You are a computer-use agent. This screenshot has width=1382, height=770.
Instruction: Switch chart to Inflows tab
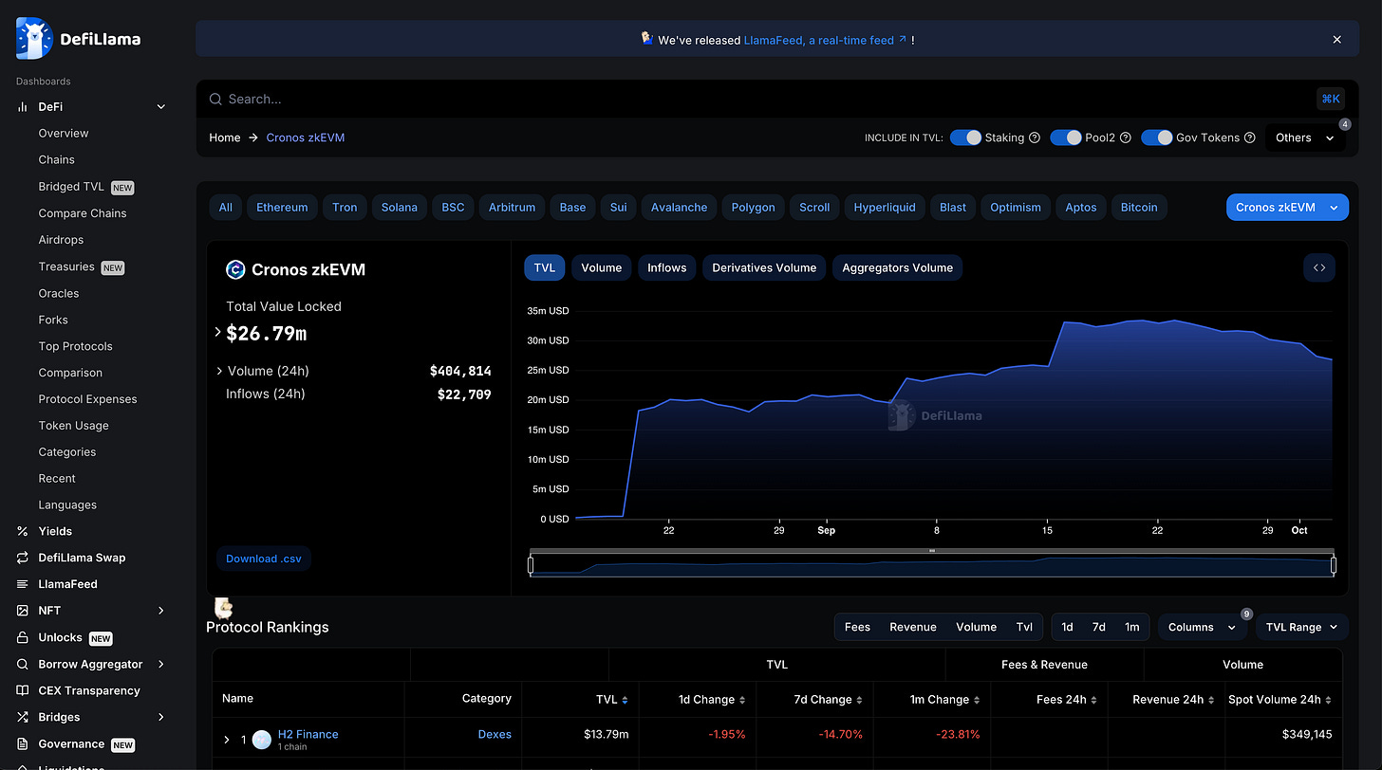point(667,267)
